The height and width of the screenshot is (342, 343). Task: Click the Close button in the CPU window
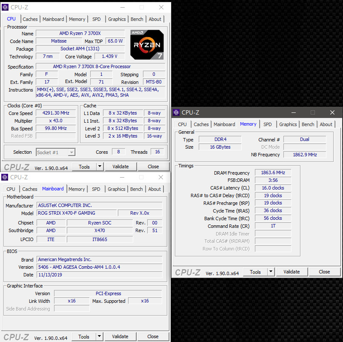tap(153, 167)
